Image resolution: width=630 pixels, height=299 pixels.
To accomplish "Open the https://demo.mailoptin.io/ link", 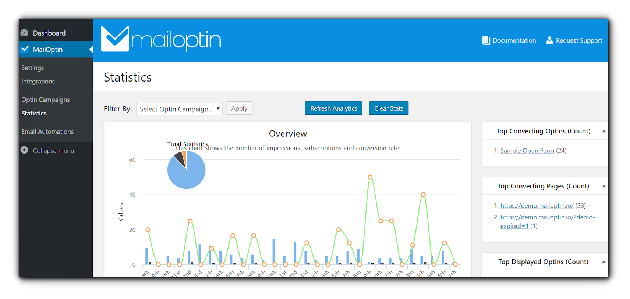I will (x=537, y=206).
